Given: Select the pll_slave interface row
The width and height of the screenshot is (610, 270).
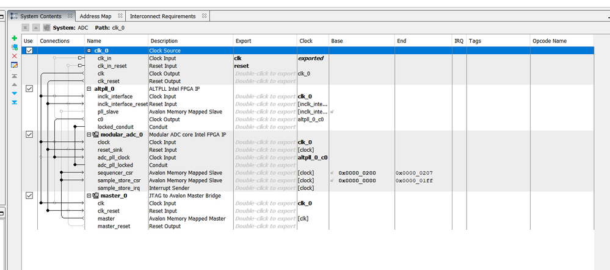Looking at the screenshot, I should [308, 112].
